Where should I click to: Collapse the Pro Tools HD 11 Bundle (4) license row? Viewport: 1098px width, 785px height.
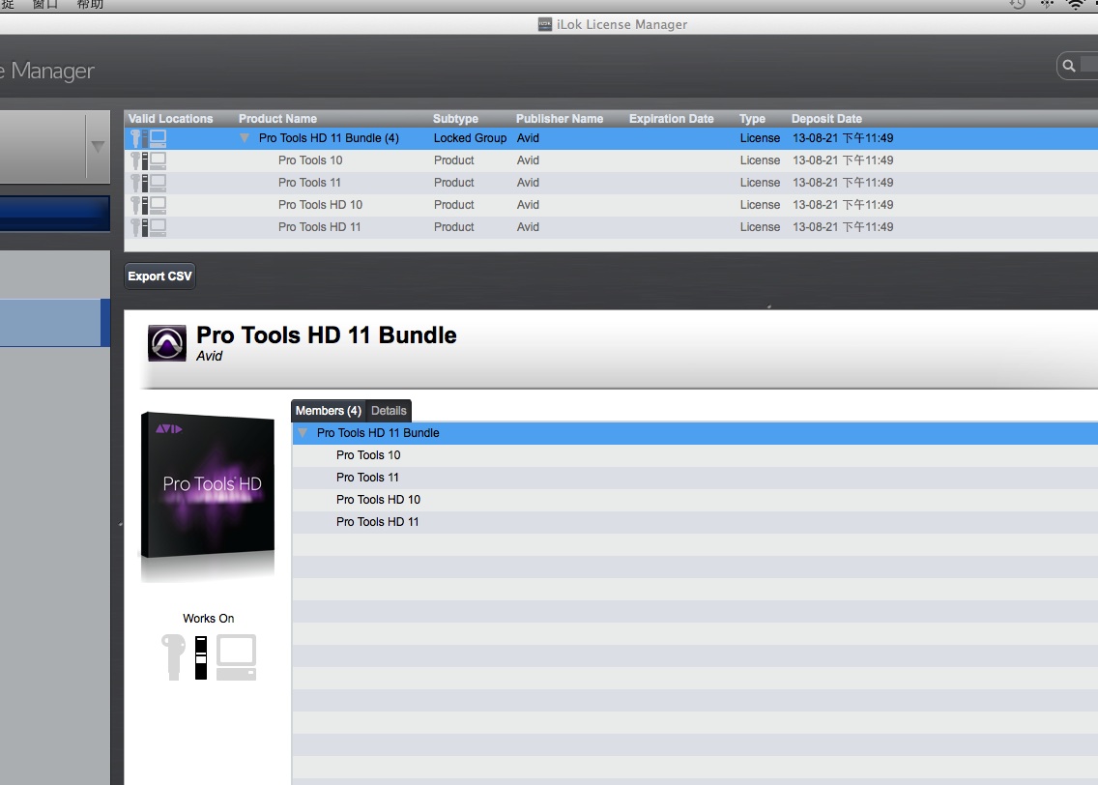click(x=245, y=138)
